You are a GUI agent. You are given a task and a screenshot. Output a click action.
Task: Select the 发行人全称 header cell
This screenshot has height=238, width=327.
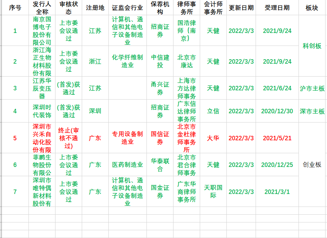tap(42, 8)
